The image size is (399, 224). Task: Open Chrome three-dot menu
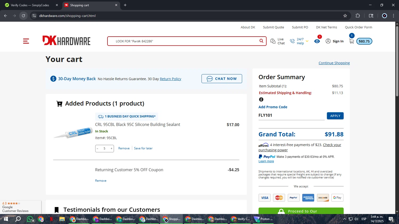pos(393,16)
